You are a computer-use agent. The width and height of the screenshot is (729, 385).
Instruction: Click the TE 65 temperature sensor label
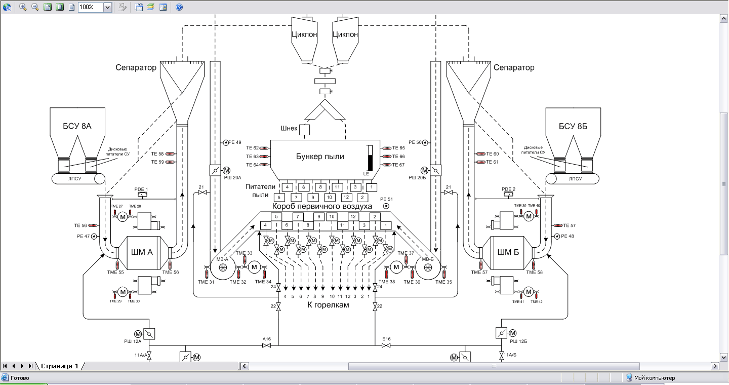tap(398, 148)
